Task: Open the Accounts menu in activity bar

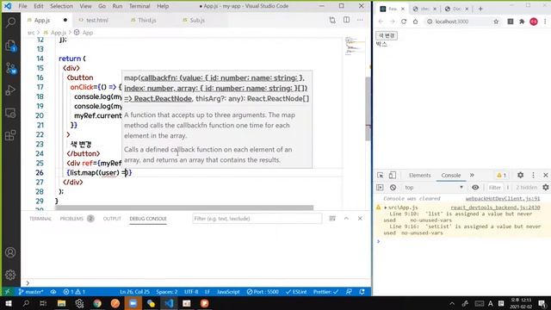Action: click(x=10, y=252)
